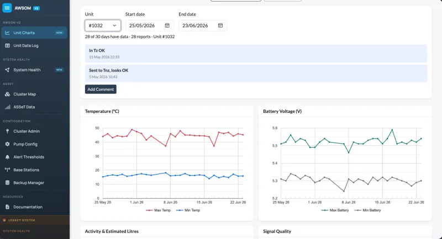Click the '15 May 2026 22:33' comment timestamp

104,57
